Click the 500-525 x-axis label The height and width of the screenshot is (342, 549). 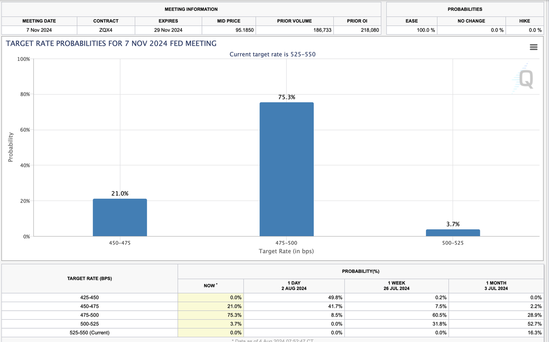coord(453,243)
